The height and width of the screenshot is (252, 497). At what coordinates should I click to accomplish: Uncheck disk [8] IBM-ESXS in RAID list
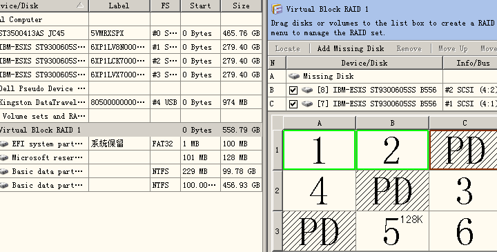pyautogui.click(x=293, y=90)
